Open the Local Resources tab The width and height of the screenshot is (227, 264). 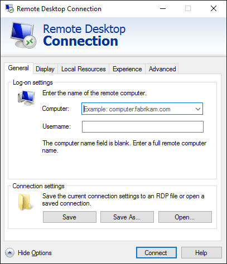click(84, 69)
